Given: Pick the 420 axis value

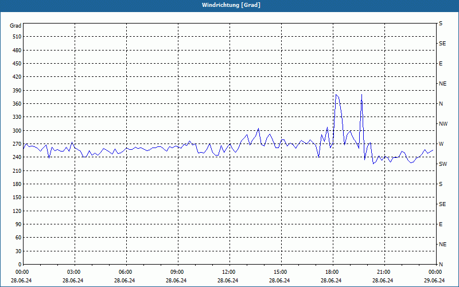Looking at the screenshot, I should pos(17,77).
